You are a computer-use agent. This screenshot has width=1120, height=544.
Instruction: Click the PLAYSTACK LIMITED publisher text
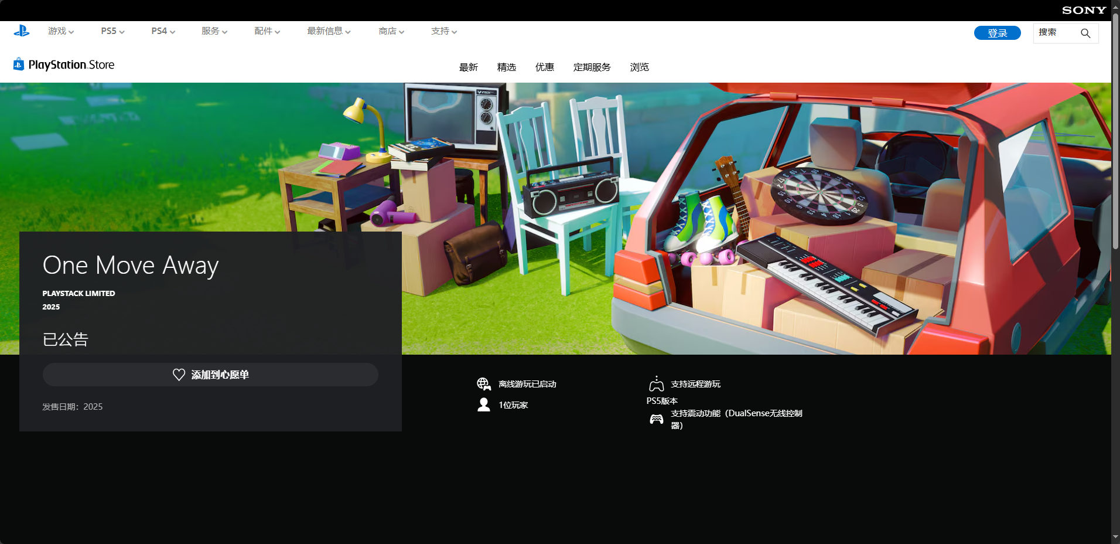pos(78,293)
